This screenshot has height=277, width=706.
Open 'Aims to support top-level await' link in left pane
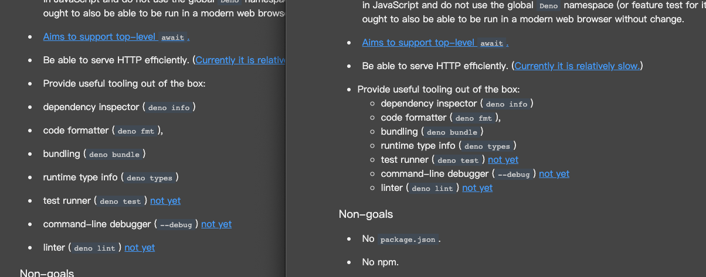pos(116,37)
